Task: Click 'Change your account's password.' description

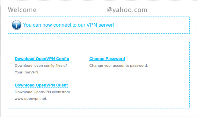Action: [x=119, y=65]
